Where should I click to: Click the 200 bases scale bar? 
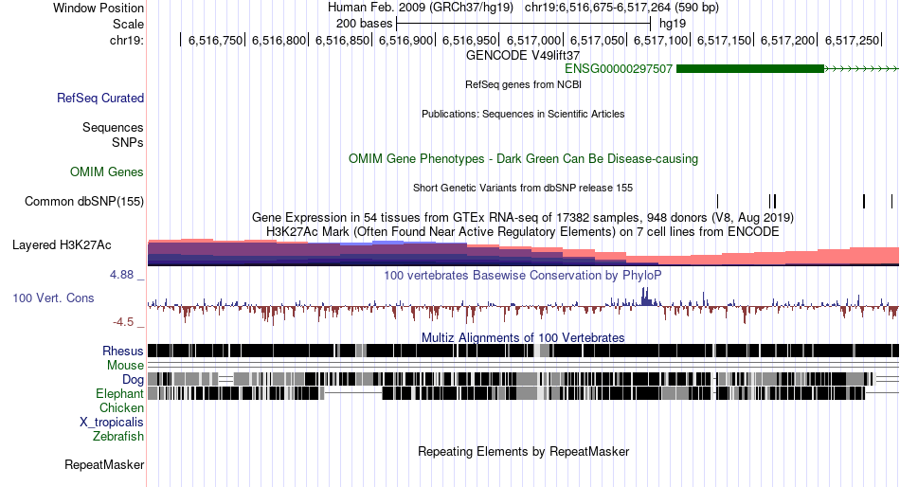point(523,24)
